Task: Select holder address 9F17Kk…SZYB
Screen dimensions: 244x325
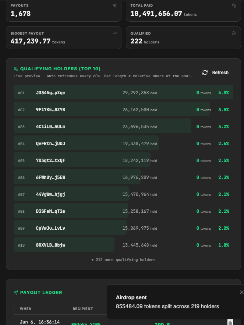Action: click(x=50, y=110)
